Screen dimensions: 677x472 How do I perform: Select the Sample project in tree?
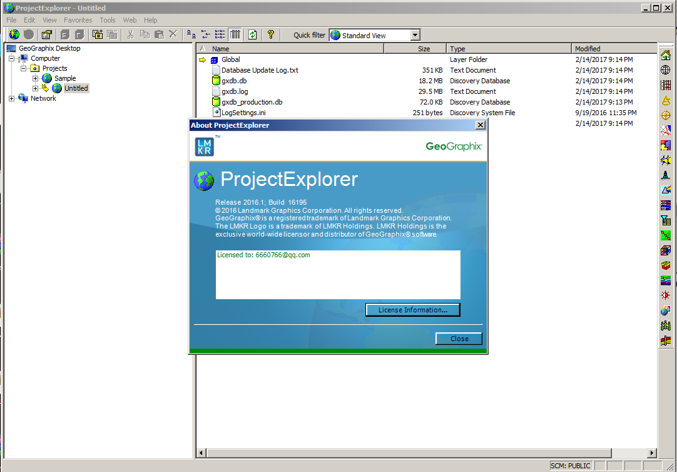(65, 78)
